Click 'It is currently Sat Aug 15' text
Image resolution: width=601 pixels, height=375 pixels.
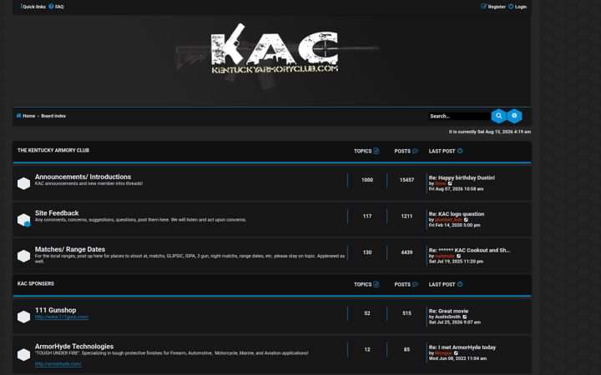tap(490, 132)
